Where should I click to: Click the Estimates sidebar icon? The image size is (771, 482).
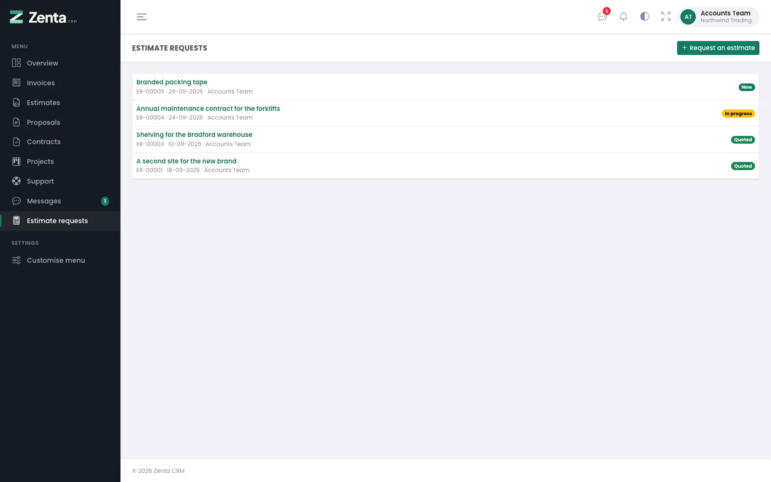point(16,103)
